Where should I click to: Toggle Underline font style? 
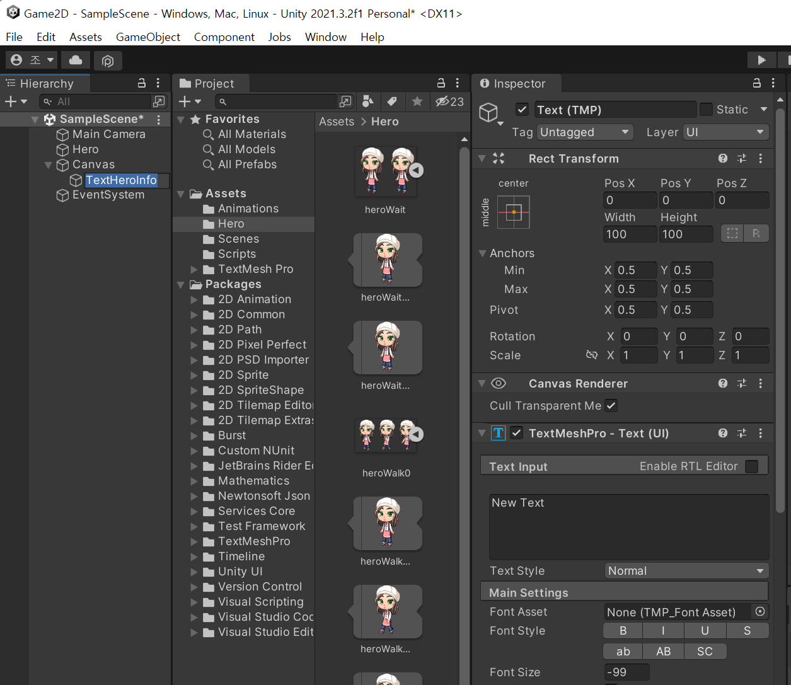[705, 631]
